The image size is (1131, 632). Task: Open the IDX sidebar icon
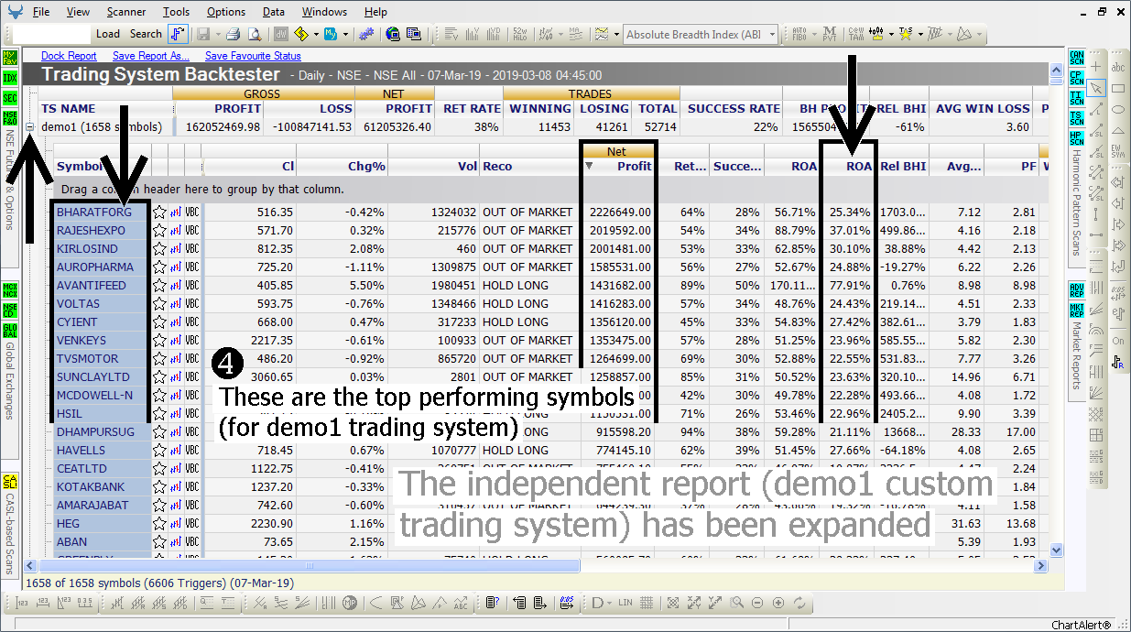(x=10, y=78)
